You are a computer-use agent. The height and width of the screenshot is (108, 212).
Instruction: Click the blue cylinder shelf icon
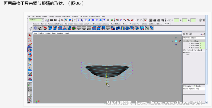[x=103, y=28]
